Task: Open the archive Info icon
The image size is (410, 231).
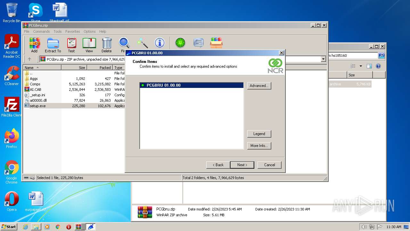Action: pyautogui.click(x=160, y=43)
